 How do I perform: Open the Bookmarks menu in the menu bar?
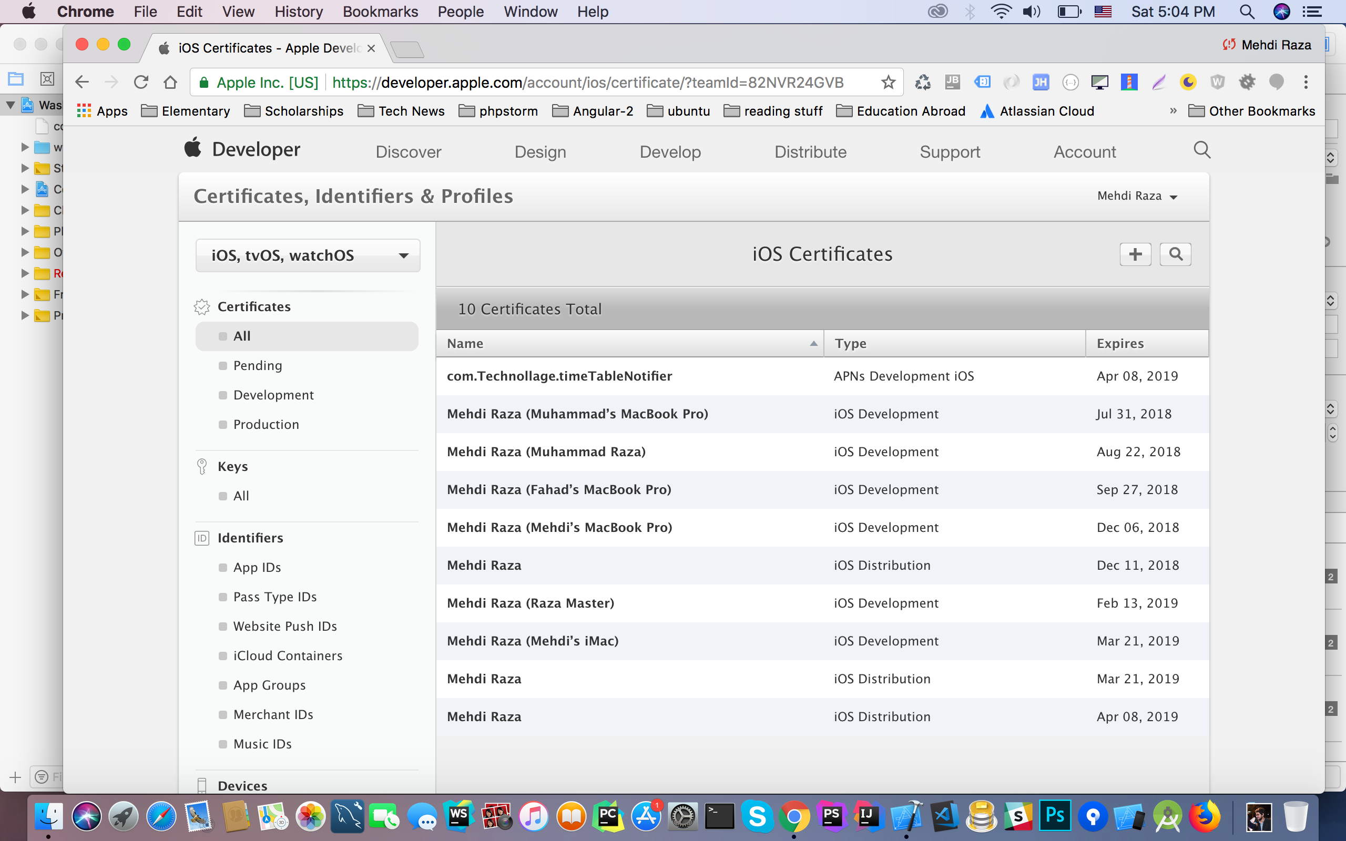[380, 12]
